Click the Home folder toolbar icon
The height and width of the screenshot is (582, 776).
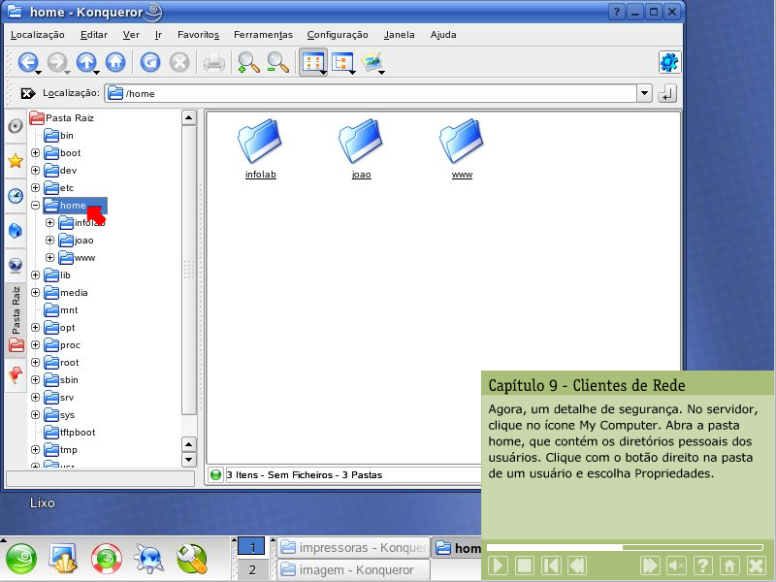[115, 62]
